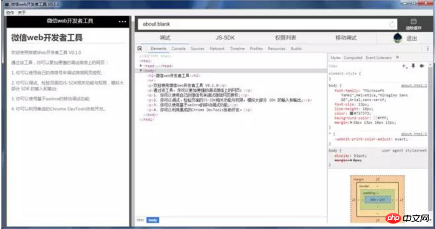
Task: Click the display: block declaration
Action: click(x=350, y=156)
